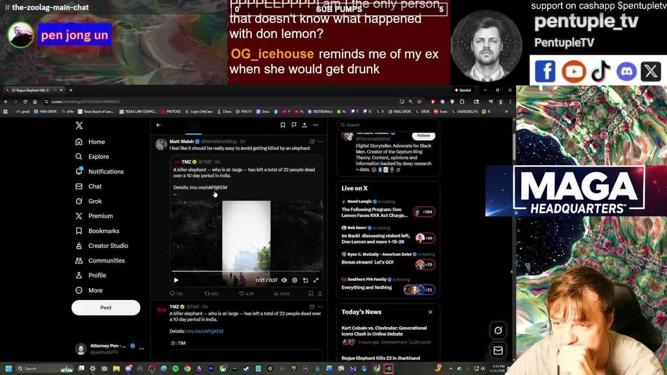The height and width of the screenshot is (375, 667).
Task: Click the Gemini button in Chrome
Action: pyautogui.click(x=463, y=90)
